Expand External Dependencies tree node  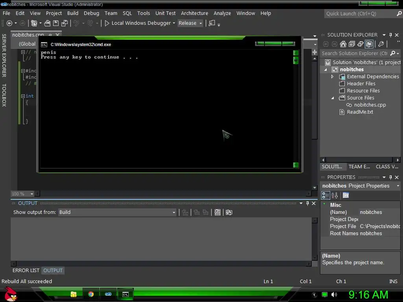[x=332, y=77]
